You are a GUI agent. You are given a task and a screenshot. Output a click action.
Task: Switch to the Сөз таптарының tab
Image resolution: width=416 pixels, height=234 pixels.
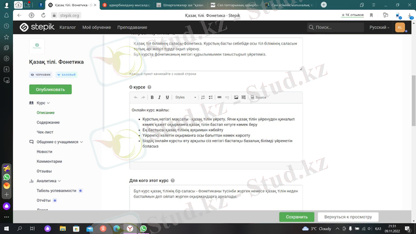(x=235, y=5)
